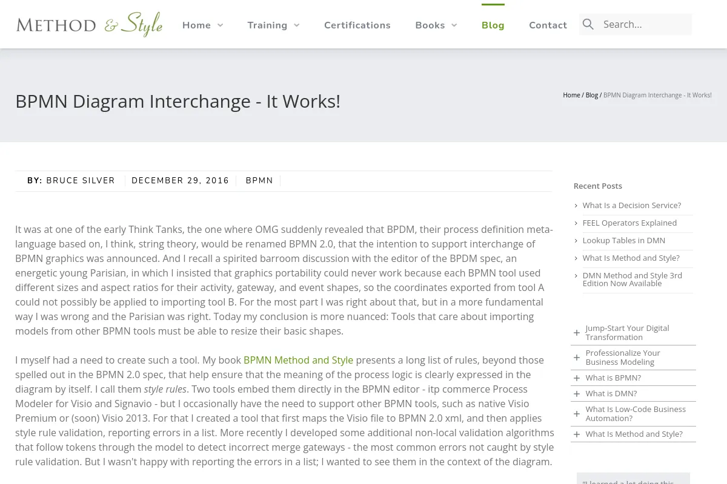Click the December 29, 2016 date
This screenshot has width=727, height=484.
[181, 180]
